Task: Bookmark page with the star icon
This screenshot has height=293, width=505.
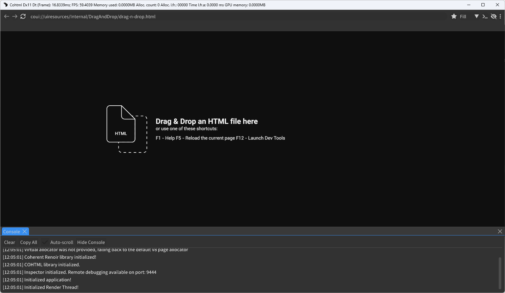Action: 454,16
